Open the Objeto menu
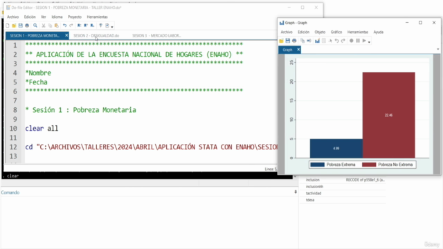The height and width of the screenshot is (249, 443). click(320, 33)
